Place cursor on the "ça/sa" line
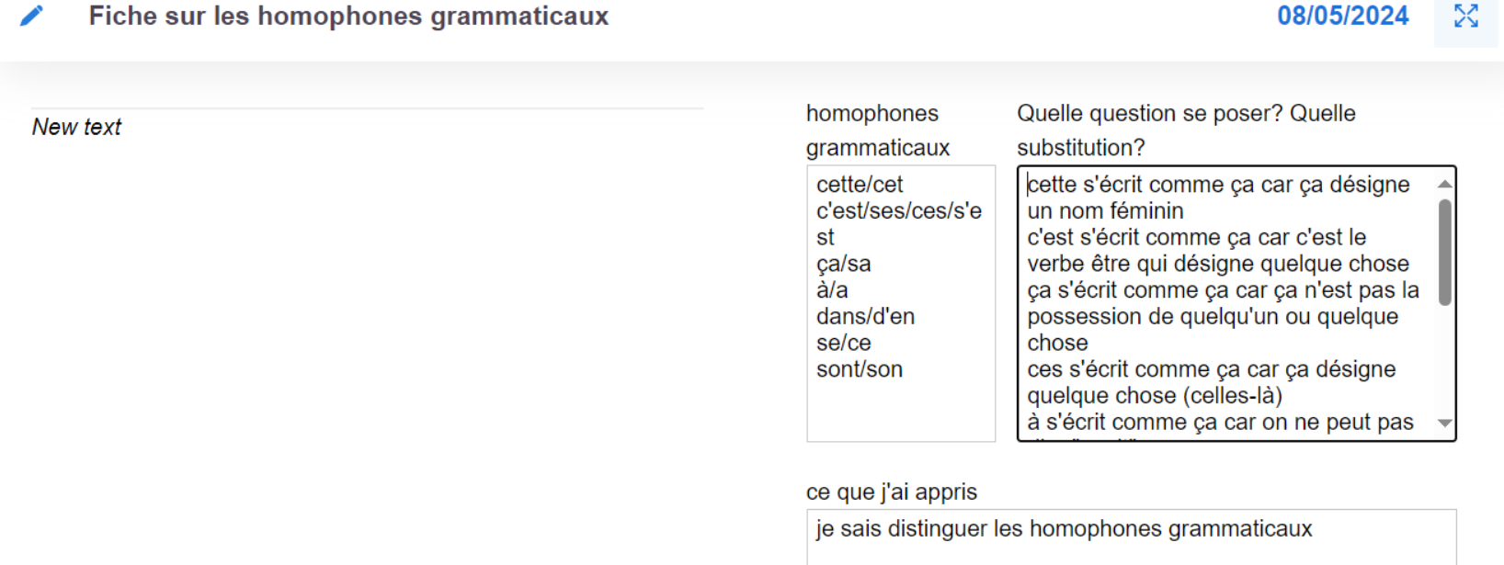Screen dimensions: 1504x565 coord(843,264)
